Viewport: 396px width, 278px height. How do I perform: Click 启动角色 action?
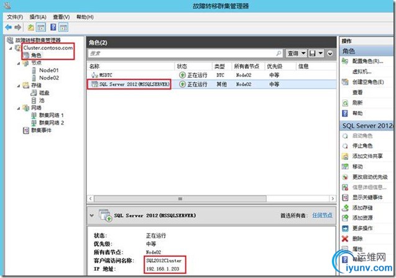click(x=362, y=136)
